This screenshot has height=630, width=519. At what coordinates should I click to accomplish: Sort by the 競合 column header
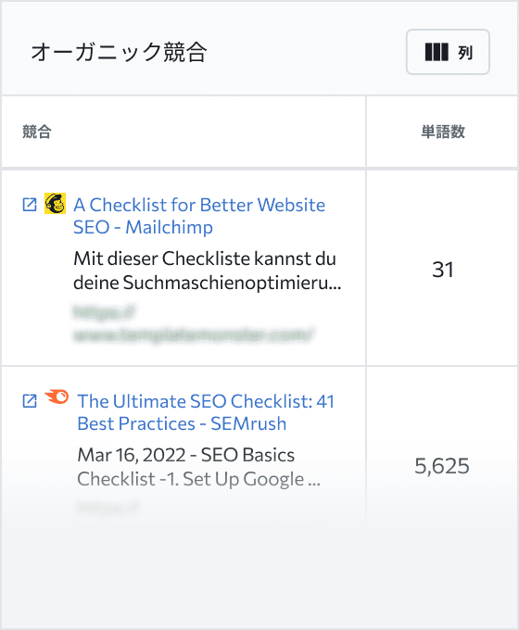(x=36, y=132)
